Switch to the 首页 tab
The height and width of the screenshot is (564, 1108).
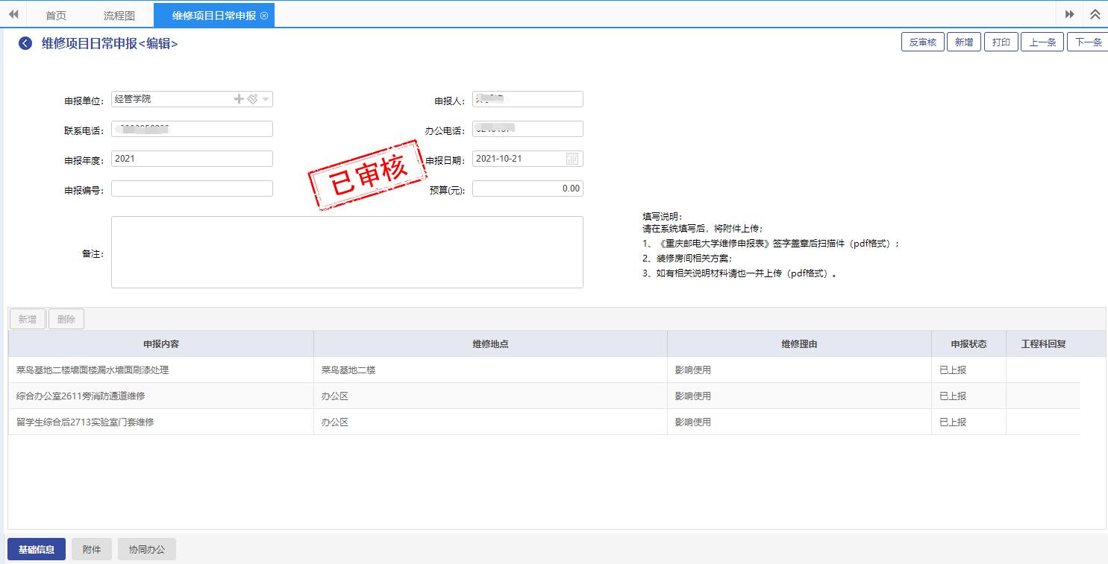pos(56,16)
